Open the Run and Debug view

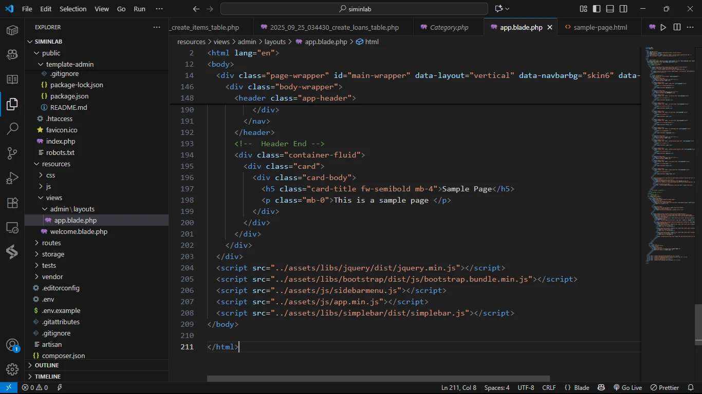tap(12, 178)
